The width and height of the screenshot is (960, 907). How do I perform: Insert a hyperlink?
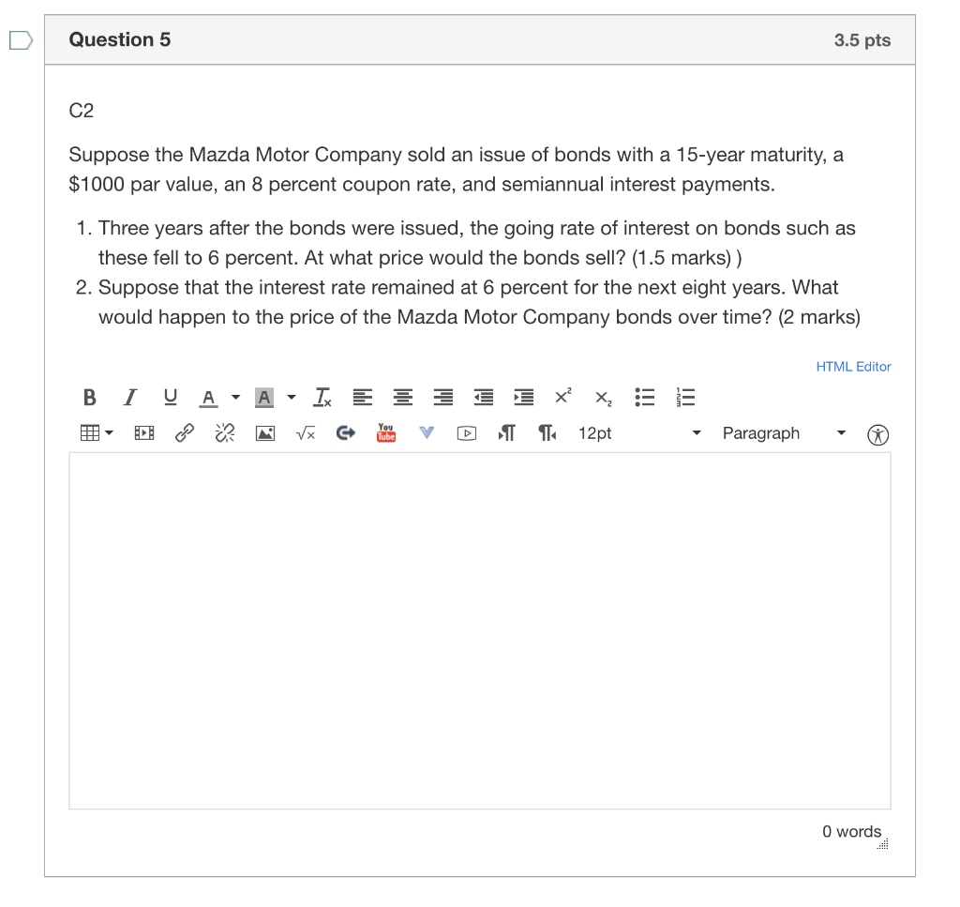coord(184,432)
